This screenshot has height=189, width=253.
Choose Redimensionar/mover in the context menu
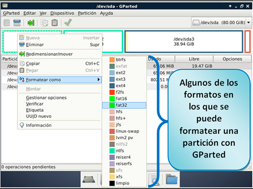pyautogui.click(x=60, y=54)
